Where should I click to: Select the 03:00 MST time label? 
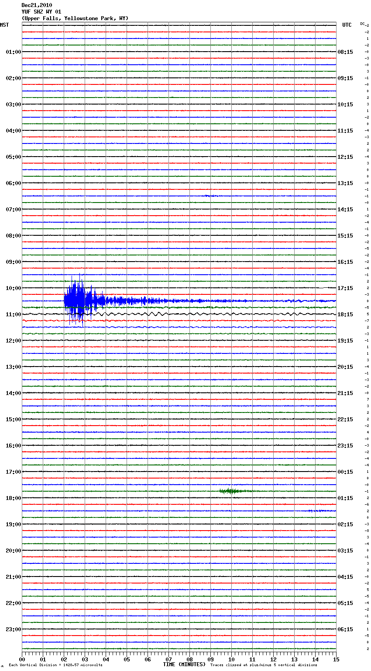(x=13, y=105)
